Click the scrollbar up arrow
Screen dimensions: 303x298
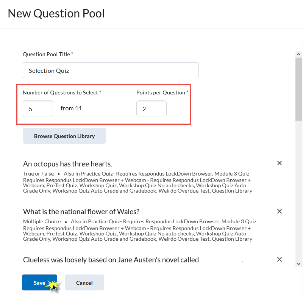coord(299,54)
